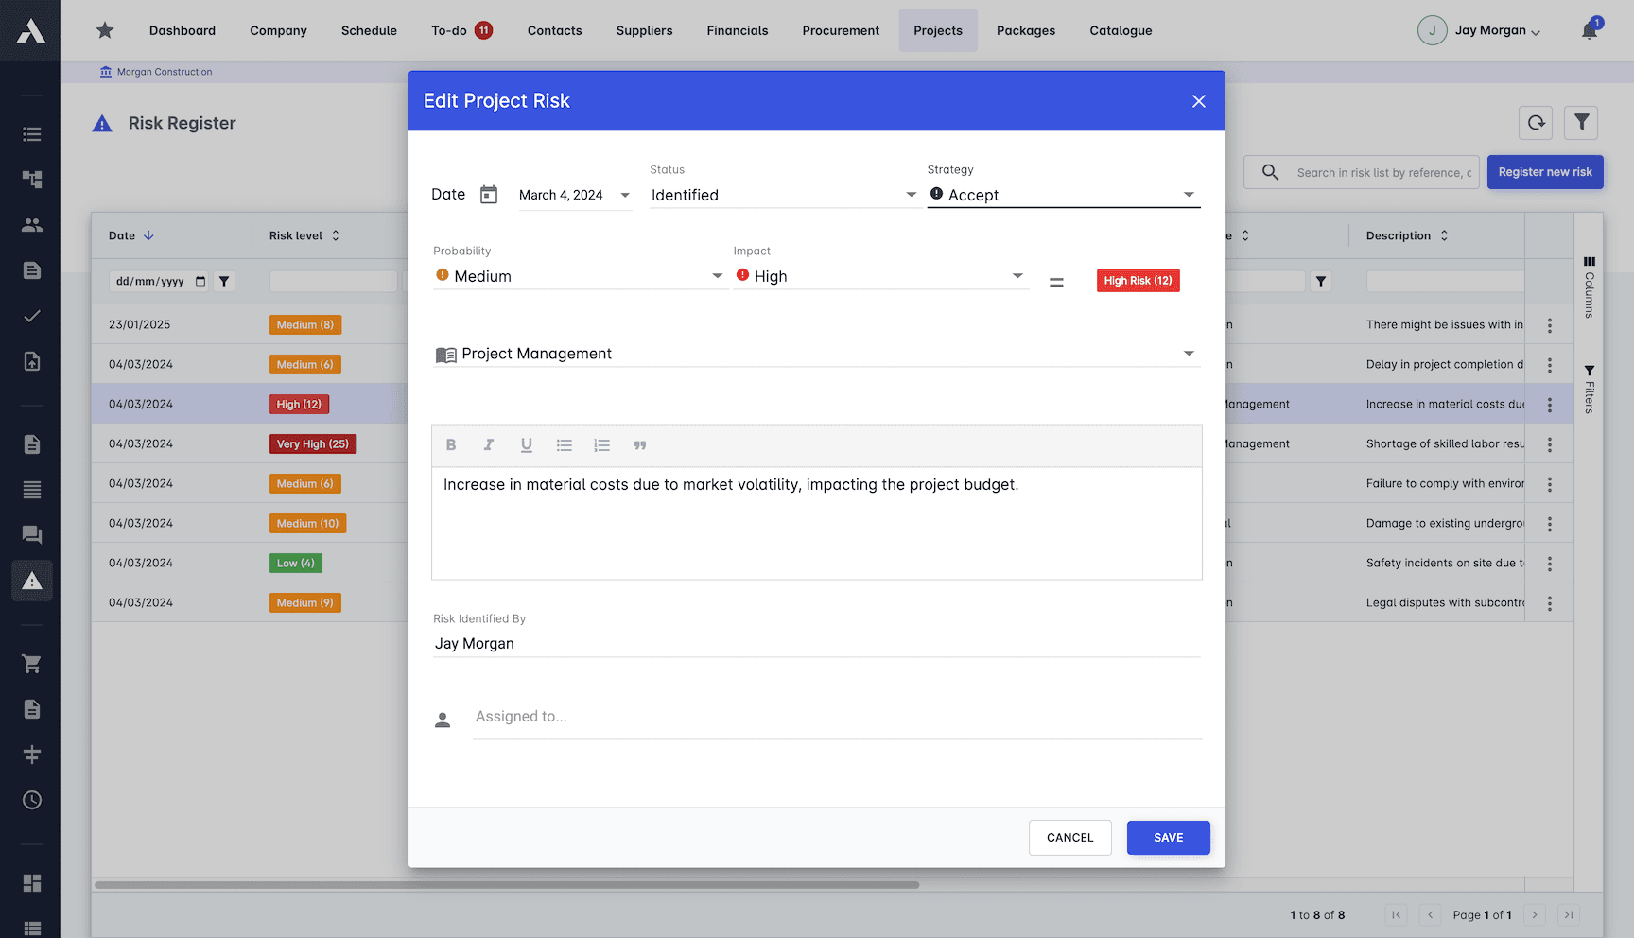Enable bulleted list in the description editor
Screen dimensions: 1634x938
[565, 444]
